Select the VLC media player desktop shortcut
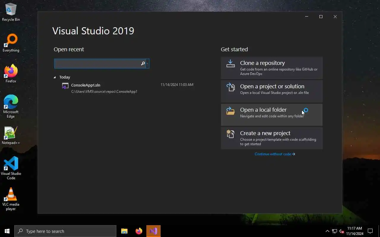 [11, 199]
